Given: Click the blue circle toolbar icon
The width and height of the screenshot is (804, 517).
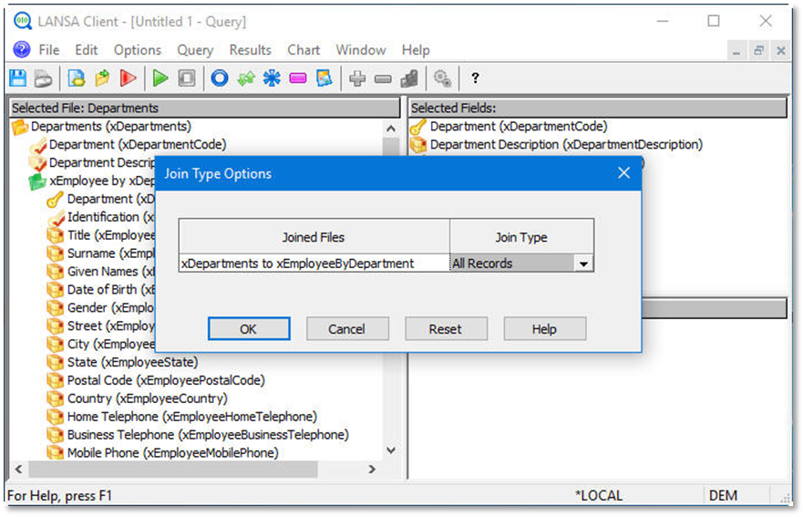Looking at the screenshot, I should click(220, 78).
